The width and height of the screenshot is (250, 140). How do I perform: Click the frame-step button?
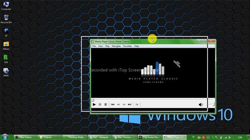(x=137, y=105)
